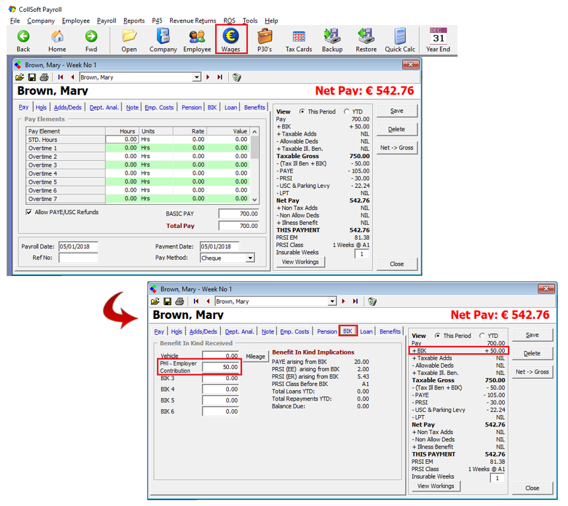Click the PHI Employer Contribution value field
Viewport: 568px width, 506px height.
click(x=220, y=366)
